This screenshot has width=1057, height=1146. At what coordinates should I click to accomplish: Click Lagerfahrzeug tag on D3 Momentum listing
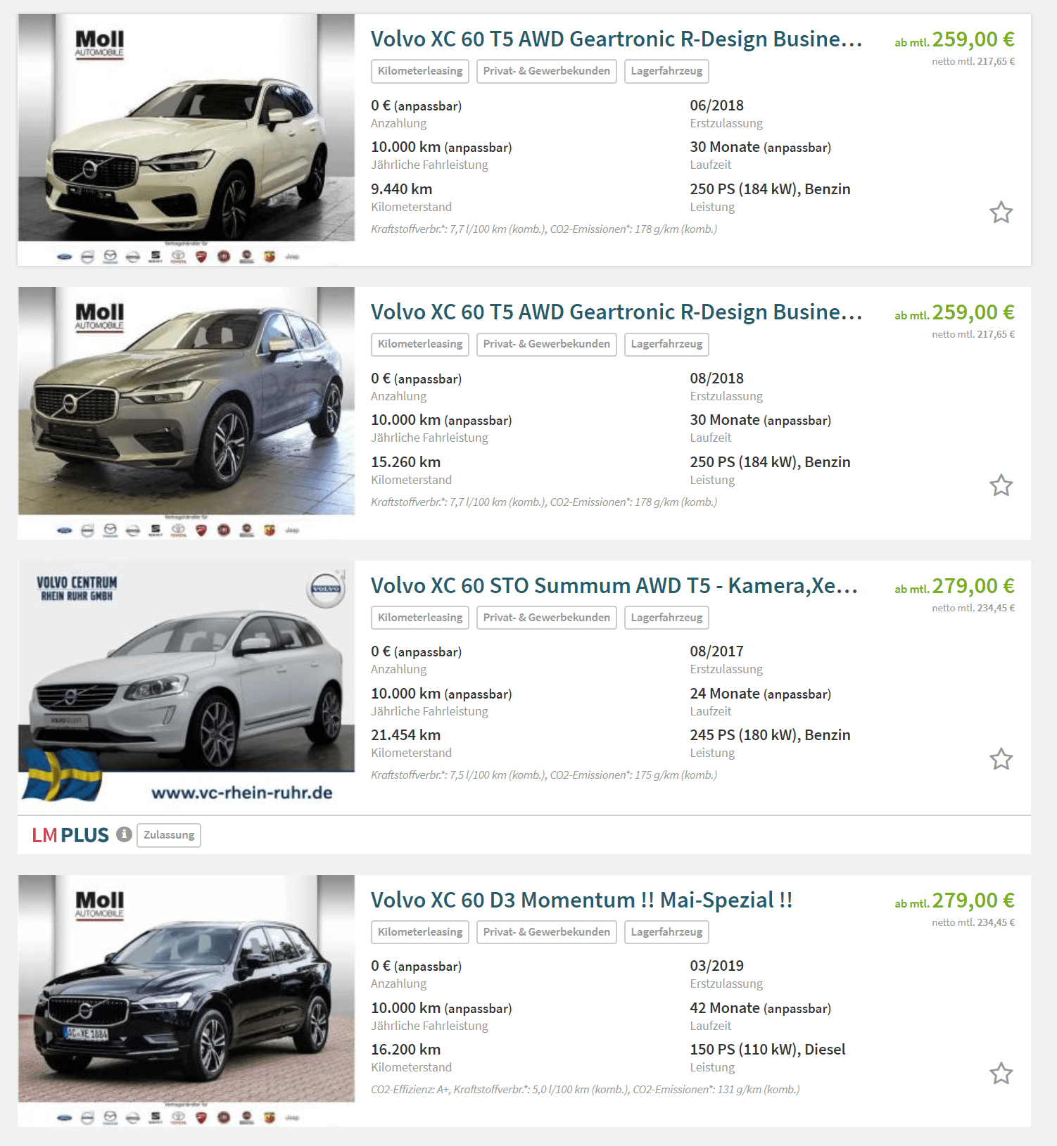coord(666,932)
